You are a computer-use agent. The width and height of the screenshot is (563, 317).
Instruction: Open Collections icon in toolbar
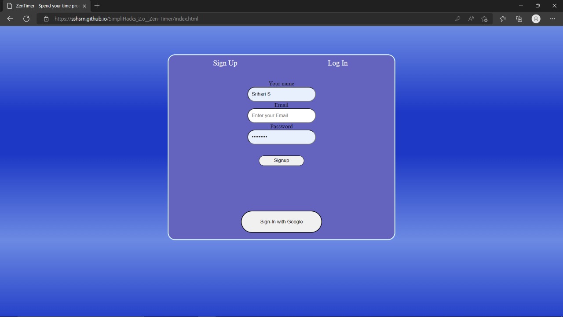coord(519,18)
